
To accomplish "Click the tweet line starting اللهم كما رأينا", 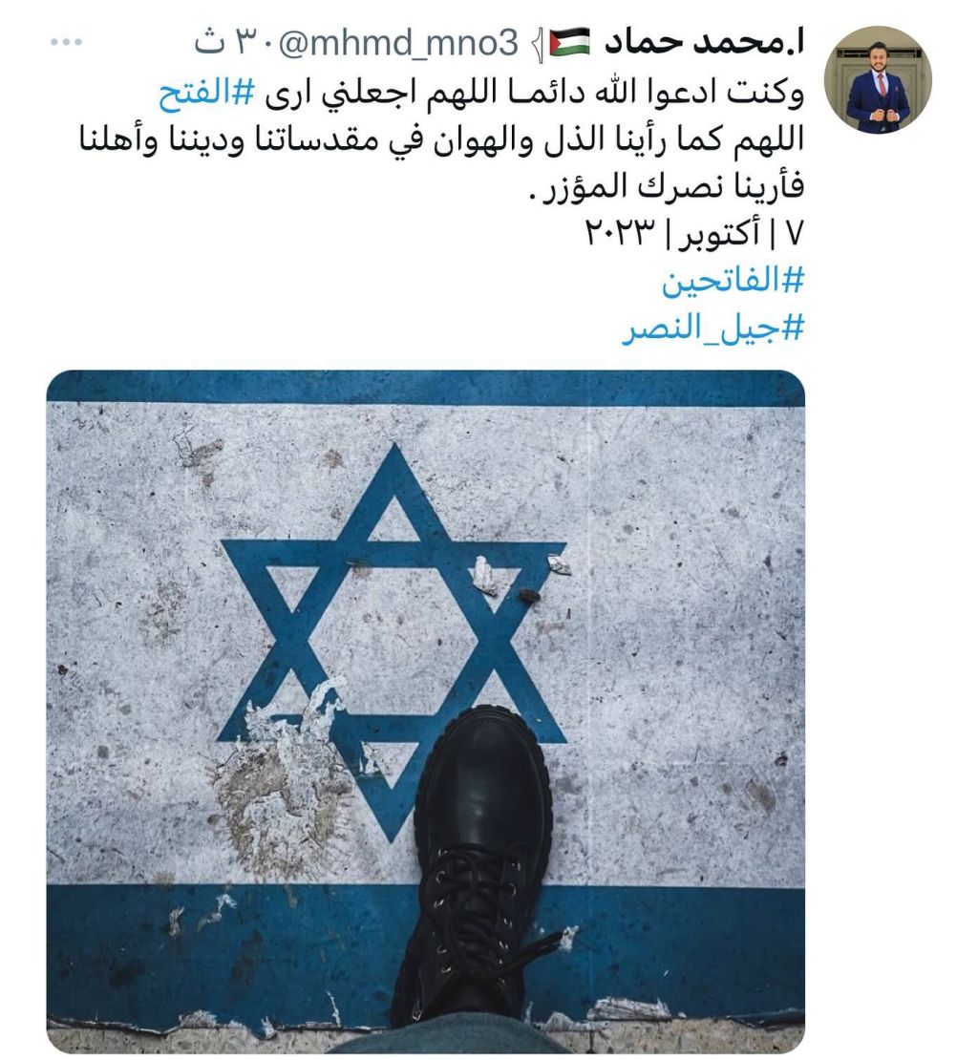I will click(441, 140).
